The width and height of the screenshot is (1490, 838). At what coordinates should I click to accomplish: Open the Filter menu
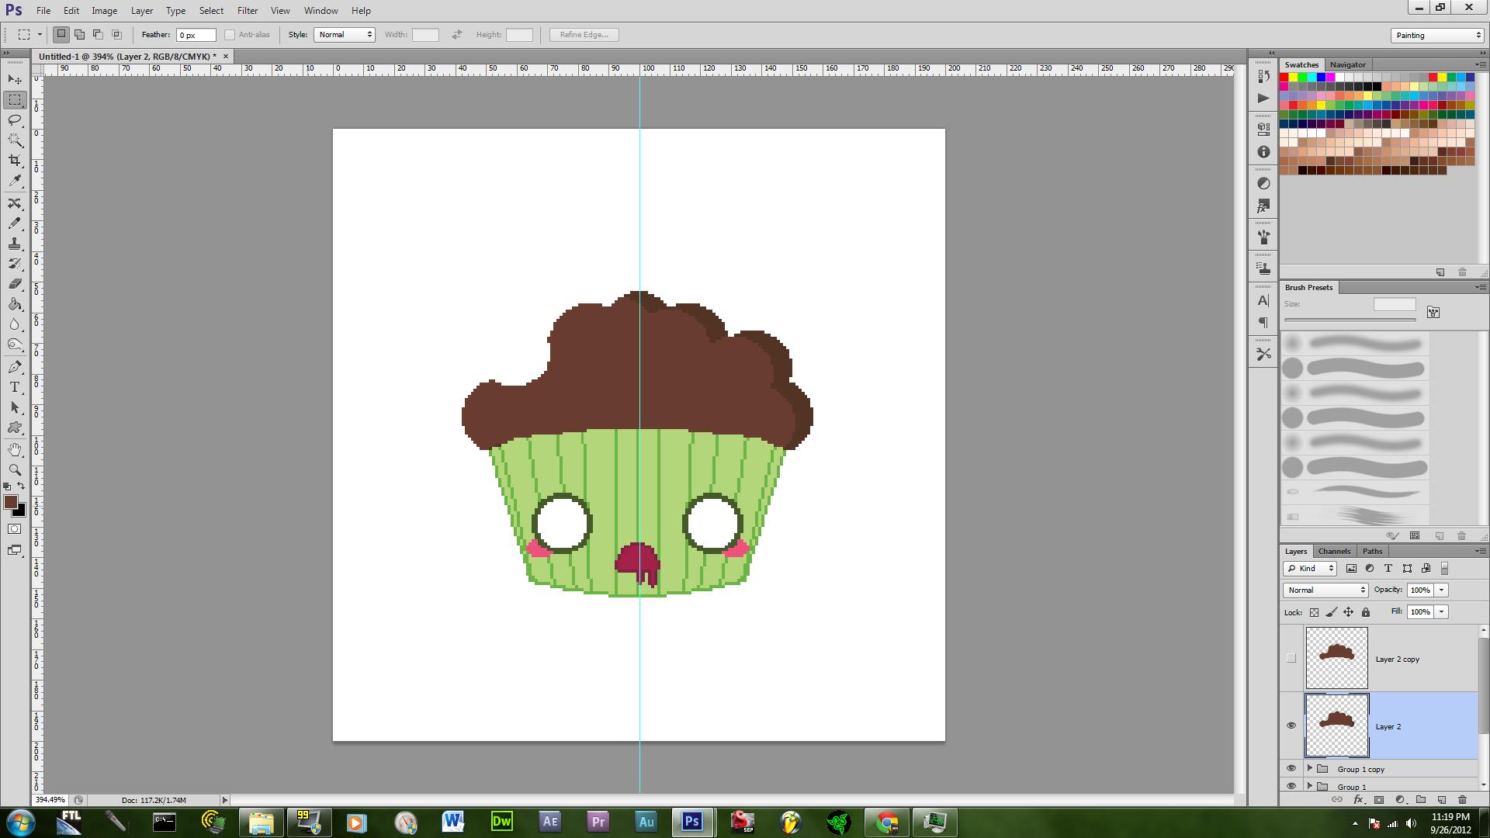click(248, 11)
